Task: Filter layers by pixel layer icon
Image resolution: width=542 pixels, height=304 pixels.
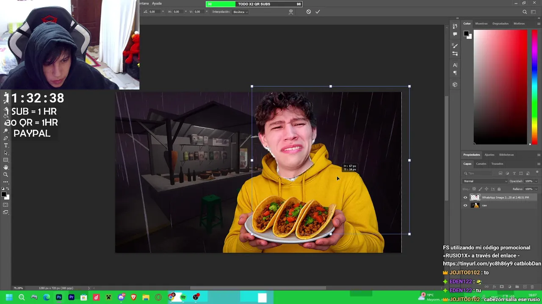Action: coord(501,173)
